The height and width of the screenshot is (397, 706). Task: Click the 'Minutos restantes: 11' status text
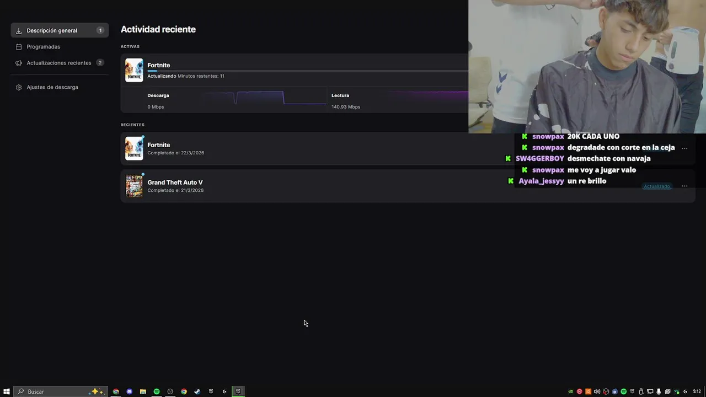[201, 76]
